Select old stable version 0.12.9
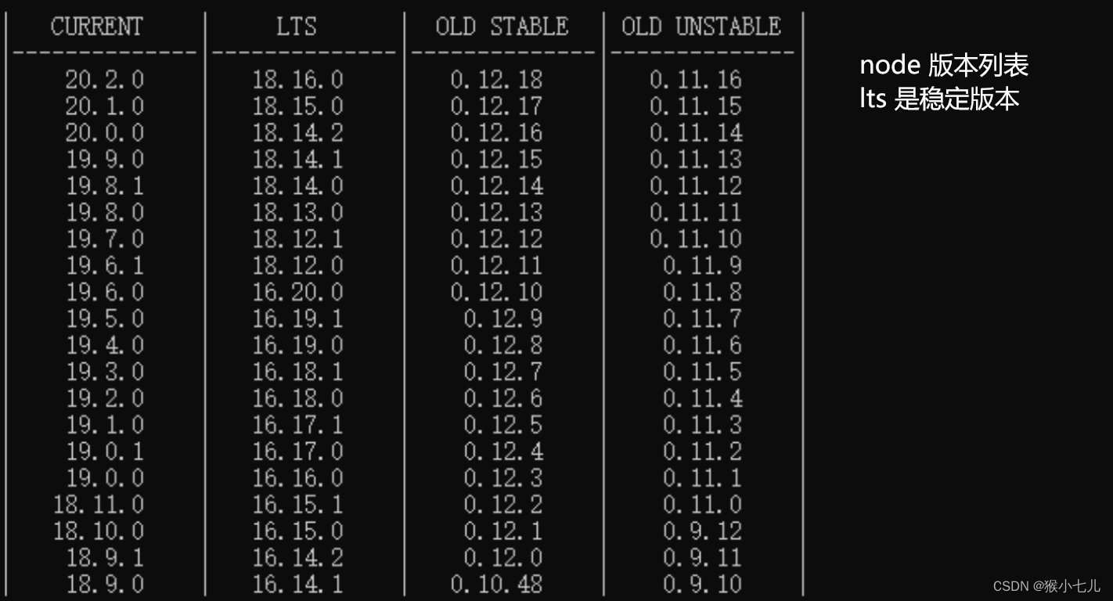This screenshot has height=601, width=1113. [502, 318]
